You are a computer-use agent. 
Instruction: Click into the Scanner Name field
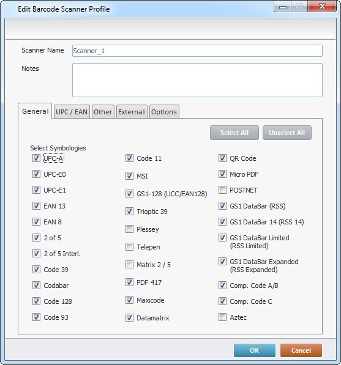click(197, 51)
